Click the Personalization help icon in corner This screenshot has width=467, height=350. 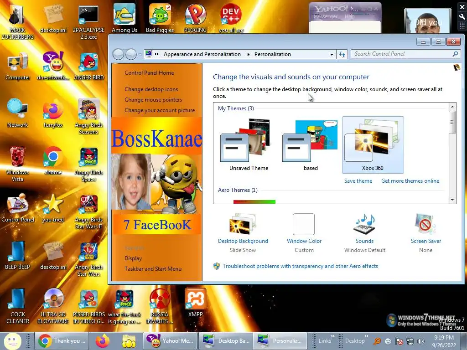457,67
